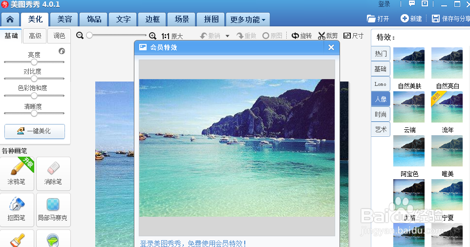Open the 边框 tab
The image size is (470, 247).
point(152,20)
